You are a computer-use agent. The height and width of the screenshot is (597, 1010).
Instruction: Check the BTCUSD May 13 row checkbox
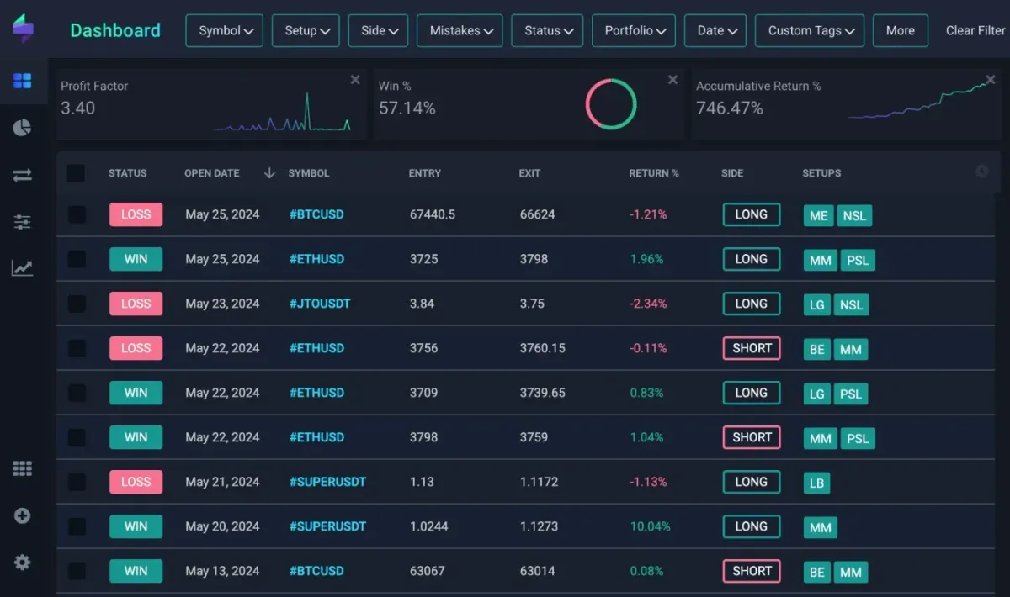(77, 571)
